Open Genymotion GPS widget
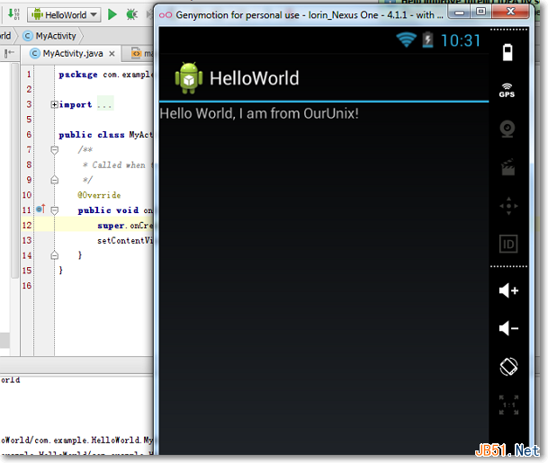The height and width of the screenshot is (463, 548). tap(507, 91)
